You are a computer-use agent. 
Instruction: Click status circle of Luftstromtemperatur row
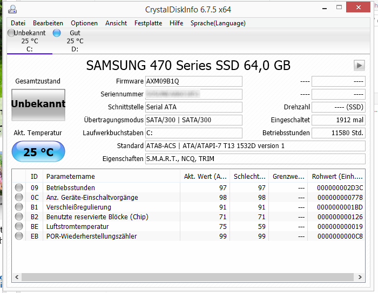(x=19, y=226)
